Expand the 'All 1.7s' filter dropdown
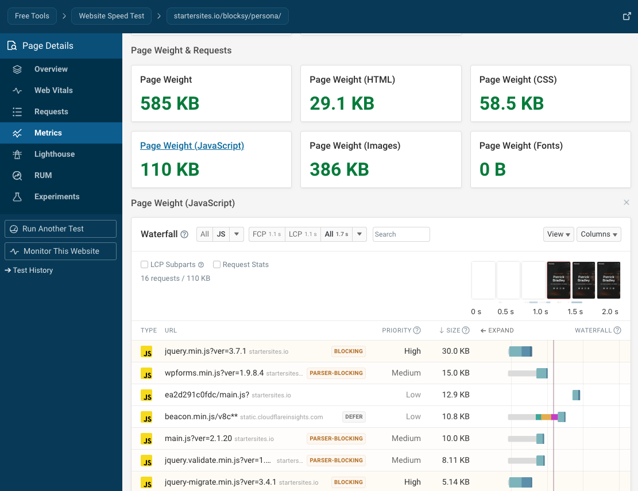 click(359, 234)
